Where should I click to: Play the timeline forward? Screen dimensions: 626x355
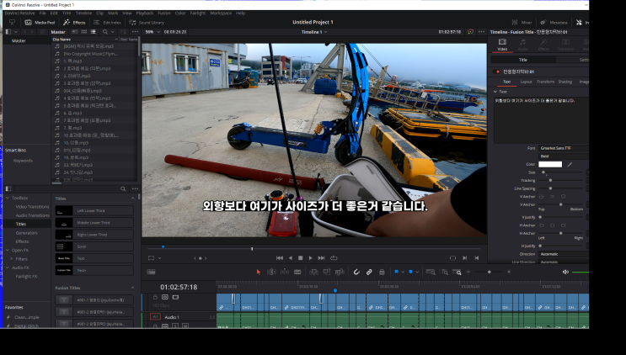310,258
